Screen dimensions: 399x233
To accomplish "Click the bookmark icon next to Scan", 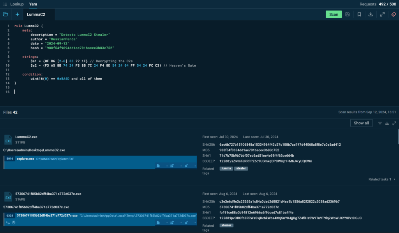I will point(359,14).
